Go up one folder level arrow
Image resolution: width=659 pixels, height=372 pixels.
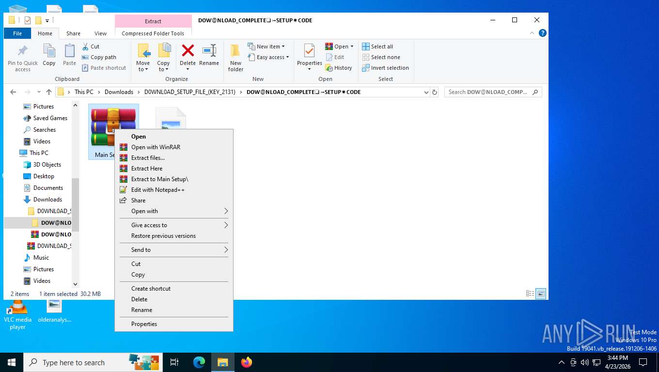(x=49, y=92)
